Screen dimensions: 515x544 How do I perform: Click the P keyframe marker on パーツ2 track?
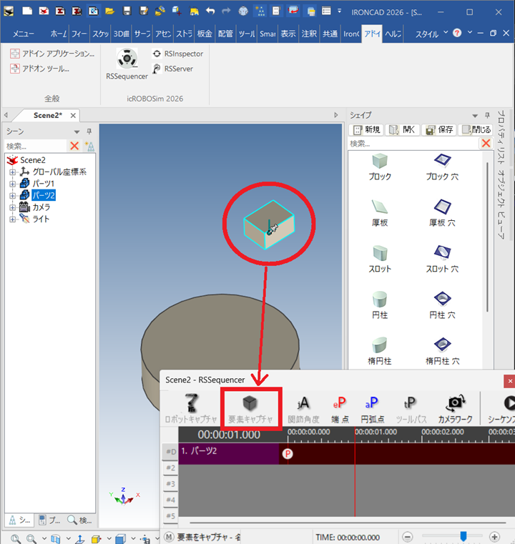coord(288,453)
